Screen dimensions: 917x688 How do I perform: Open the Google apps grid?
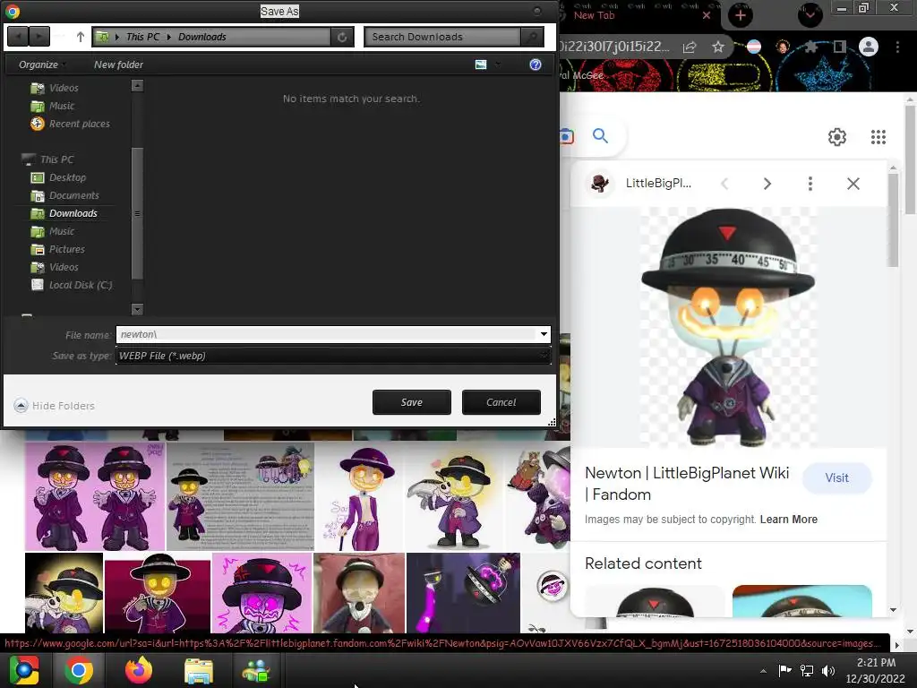878,137
